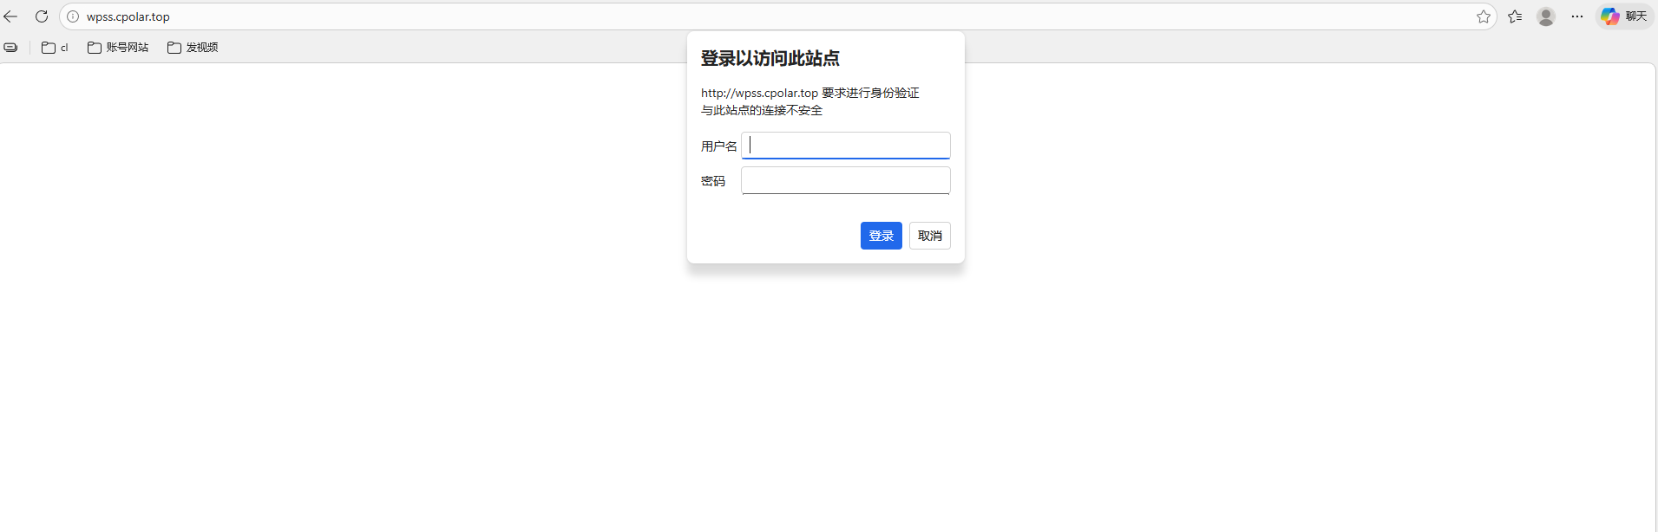The image size is (1658, 532).
Task: Open the cl bookmarks folder
Action: click(x=55, y=48)
